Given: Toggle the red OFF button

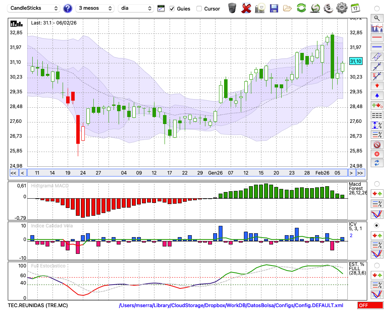Looking at the screenshot, I should click(370, 305).
